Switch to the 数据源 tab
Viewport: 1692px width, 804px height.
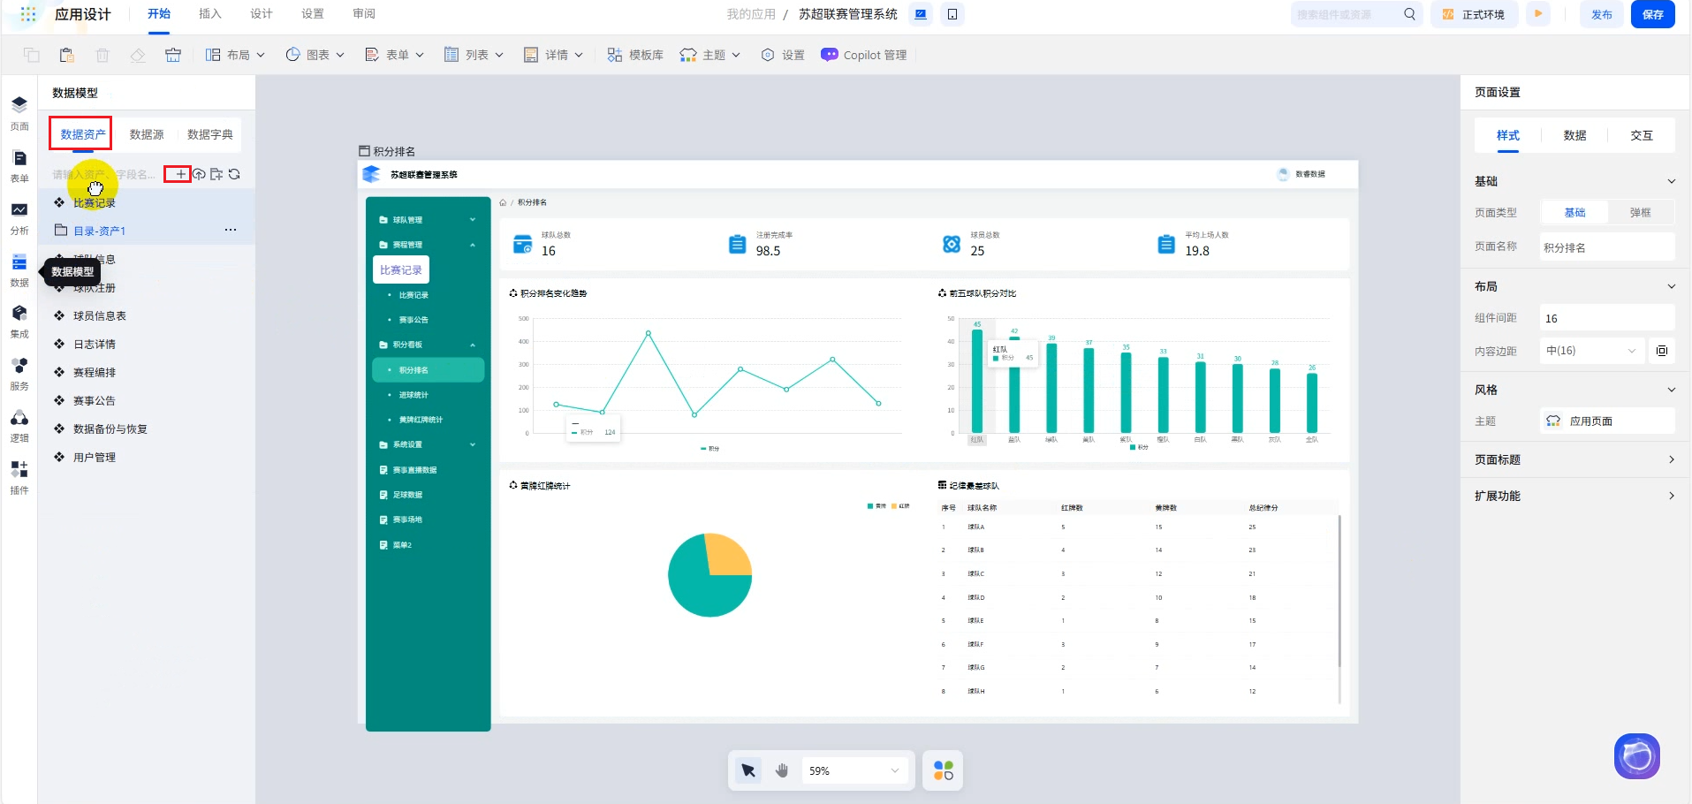coord(147,134)
